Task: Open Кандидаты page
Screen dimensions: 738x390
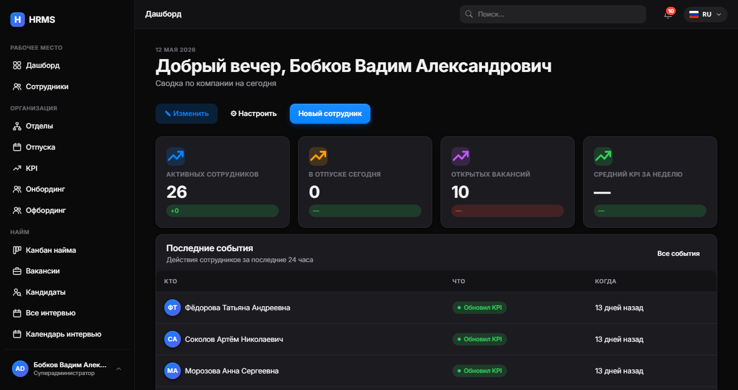Action: [x=67, y=292]
